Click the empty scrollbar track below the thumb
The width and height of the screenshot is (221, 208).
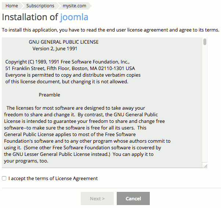205,110
